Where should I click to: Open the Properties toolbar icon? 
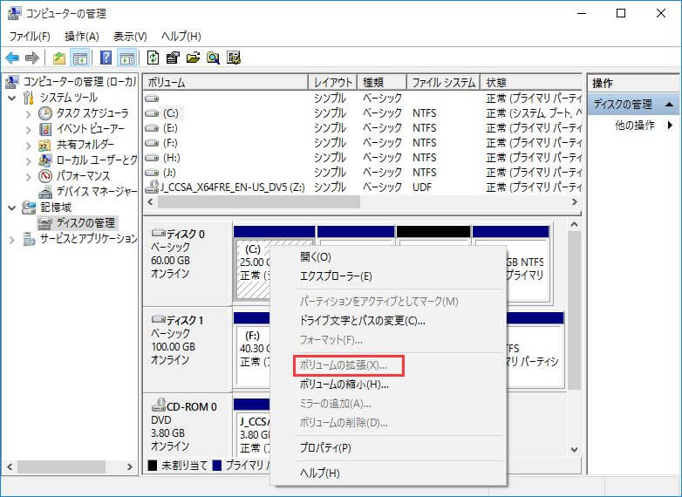[x=173, y=58]
